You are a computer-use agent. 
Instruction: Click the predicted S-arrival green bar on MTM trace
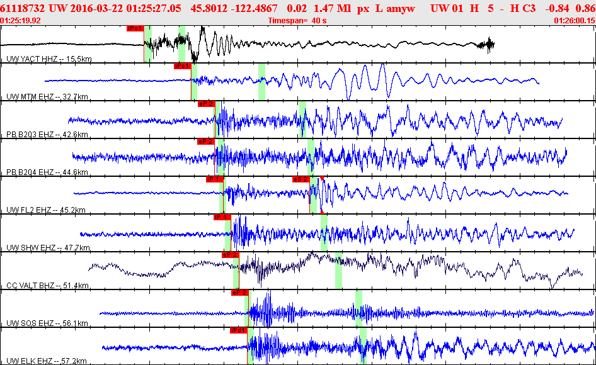coord(261,82)
